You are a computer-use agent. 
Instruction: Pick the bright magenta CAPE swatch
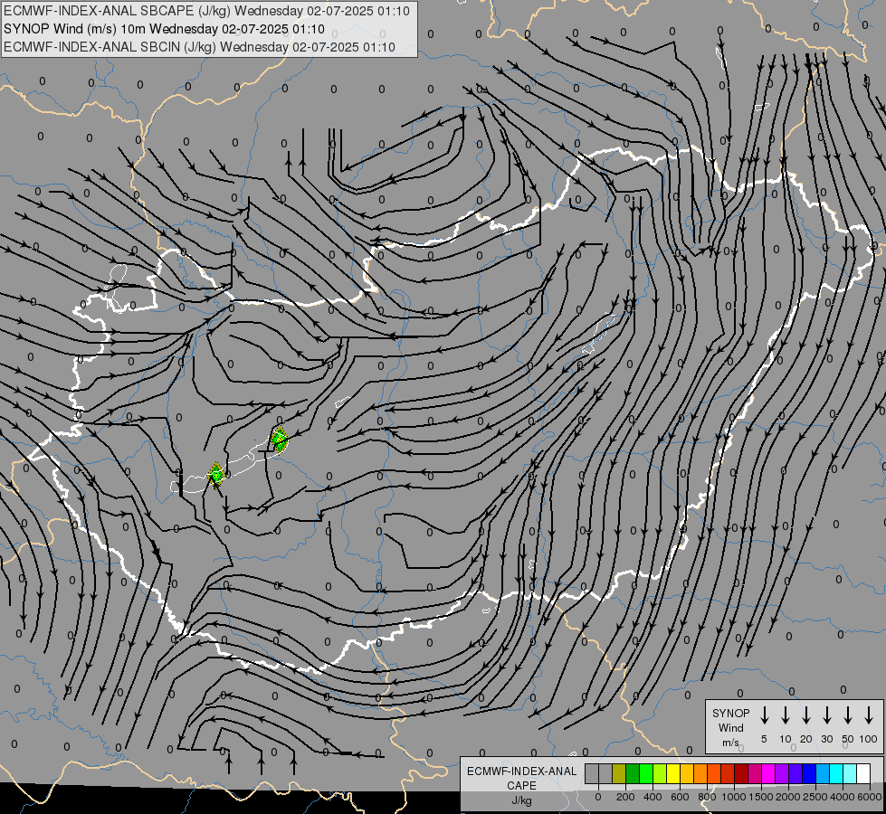769,773
